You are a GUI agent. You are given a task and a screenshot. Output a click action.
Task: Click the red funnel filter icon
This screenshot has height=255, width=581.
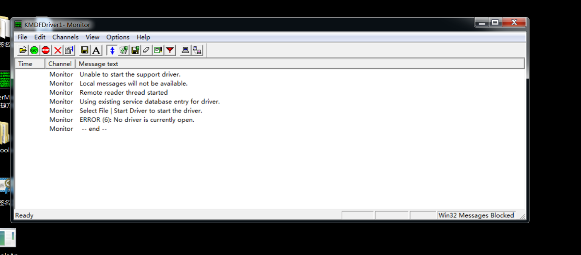(x=170, y=50)
